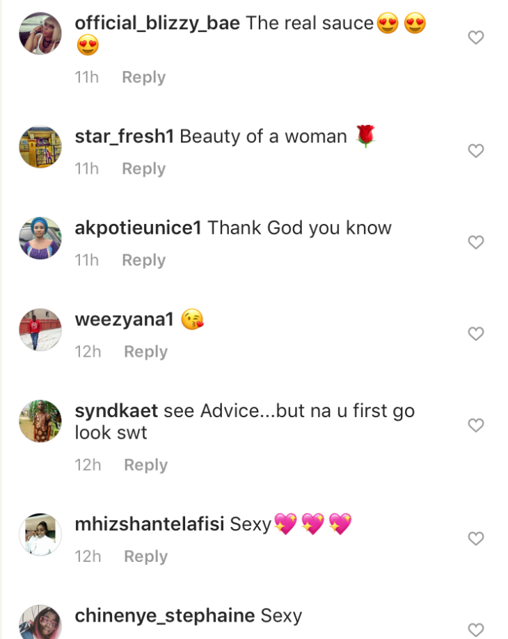
Task: Visit mhizshantelafisi's profile via username
Action: tap(149, 524)
